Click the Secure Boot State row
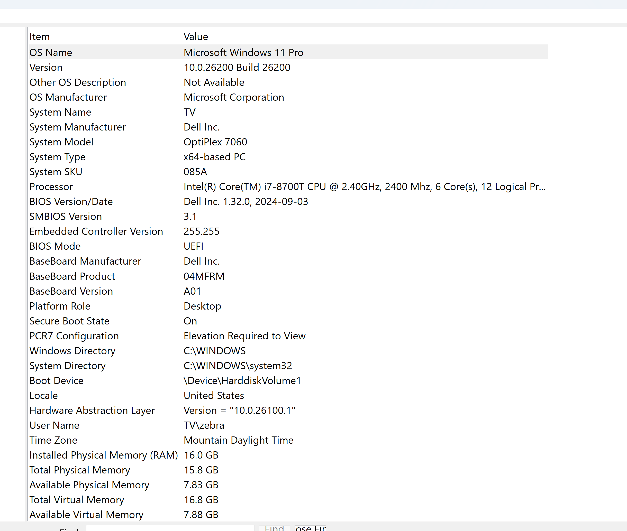Screen dimensions: 627x531 [x=288, y=321]
